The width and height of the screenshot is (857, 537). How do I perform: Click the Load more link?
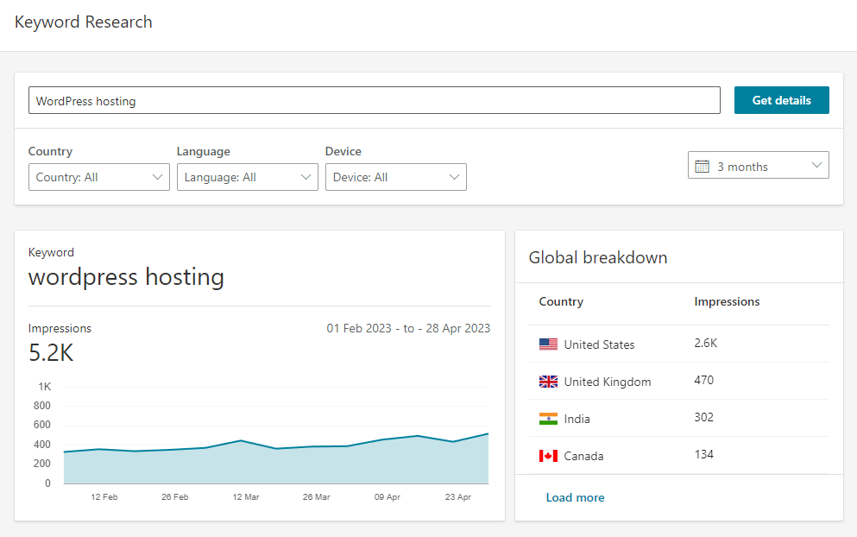pos(575,497)
